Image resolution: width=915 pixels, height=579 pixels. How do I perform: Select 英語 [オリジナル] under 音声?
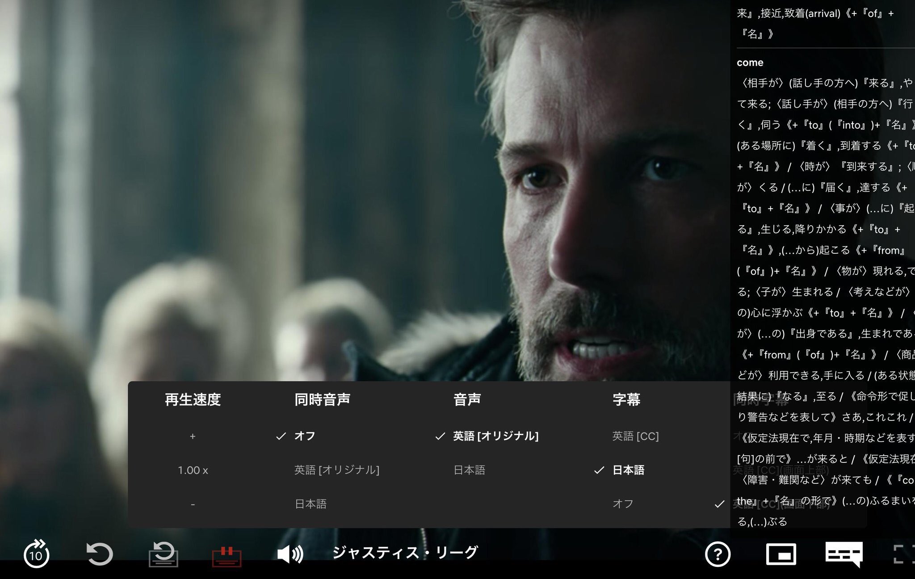point(496,436)
